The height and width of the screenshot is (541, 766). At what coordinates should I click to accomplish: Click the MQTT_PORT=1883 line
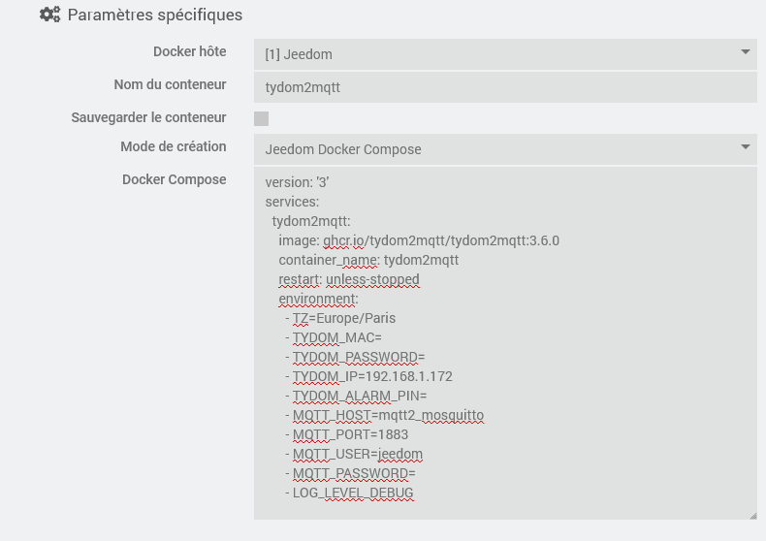tap(347, 434)
